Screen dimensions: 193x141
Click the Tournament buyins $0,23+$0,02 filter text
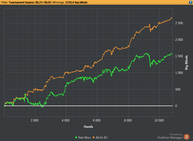pos(30,2)
